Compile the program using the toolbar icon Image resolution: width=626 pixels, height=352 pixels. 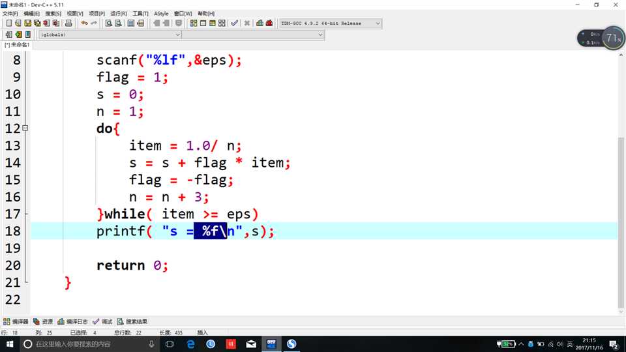(x=194, y=23)
